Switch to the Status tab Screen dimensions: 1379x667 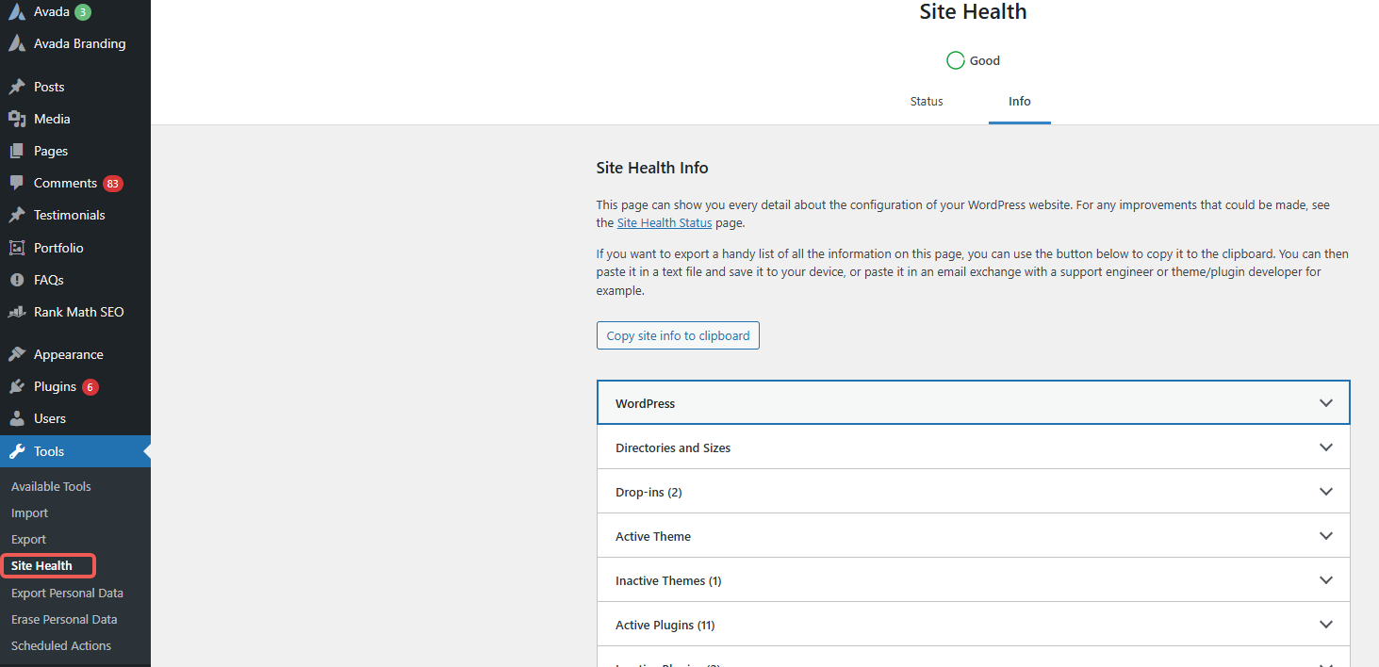(x=926, y=102)
